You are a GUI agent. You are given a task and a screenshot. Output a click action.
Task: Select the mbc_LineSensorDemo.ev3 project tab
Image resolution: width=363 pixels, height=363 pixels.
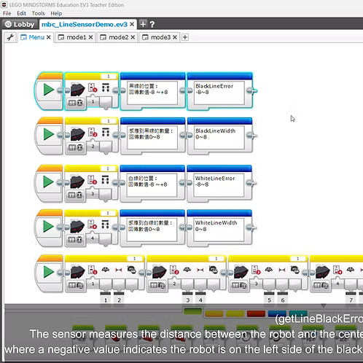(85, 24)
